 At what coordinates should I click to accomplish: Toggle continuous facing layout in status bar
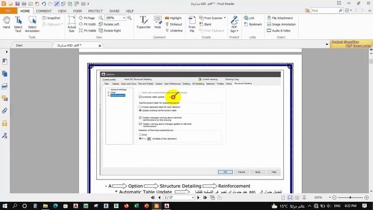304,198
